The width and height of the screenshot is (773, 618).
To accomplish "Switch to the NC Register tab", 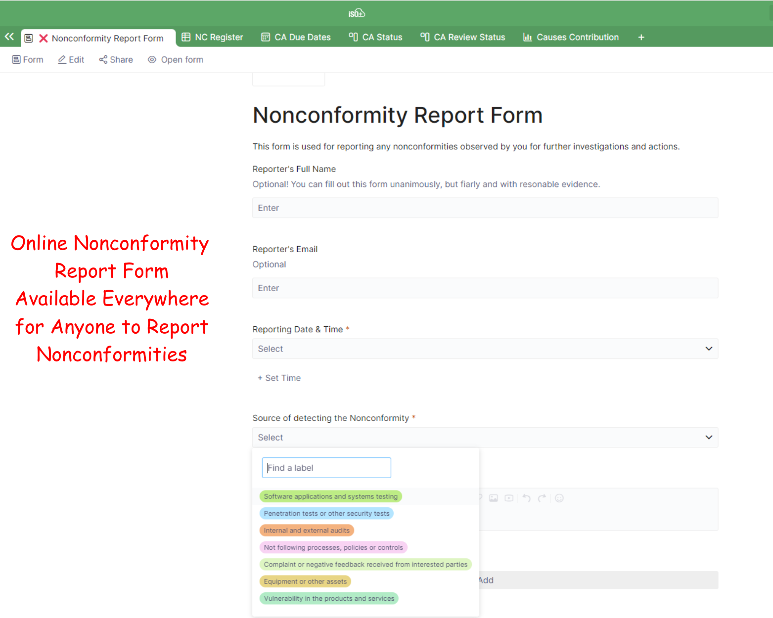I will (213, 38).
